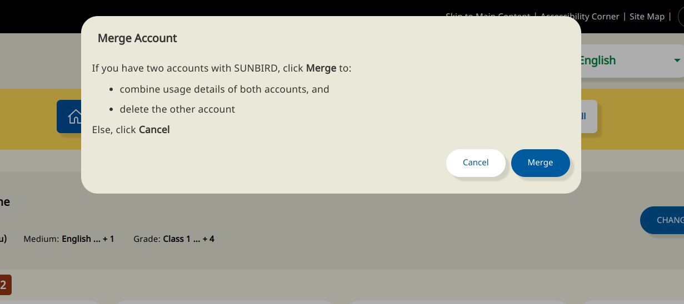This screenshot has height=304, width=684.
Task: Click the delete the other account bullet
Action: (177, 109)
